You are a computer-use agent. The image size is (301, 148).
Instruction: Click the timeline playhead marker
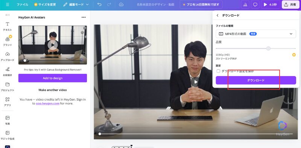coord(131,146)
